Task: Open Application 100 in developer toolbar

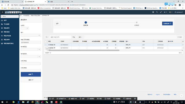Action: pos(61,99)
